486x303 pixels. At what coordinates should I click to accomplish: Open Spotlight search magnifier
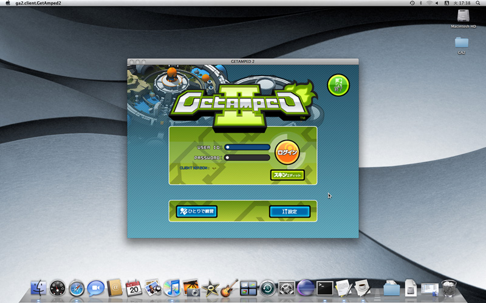tap(478, 3)
